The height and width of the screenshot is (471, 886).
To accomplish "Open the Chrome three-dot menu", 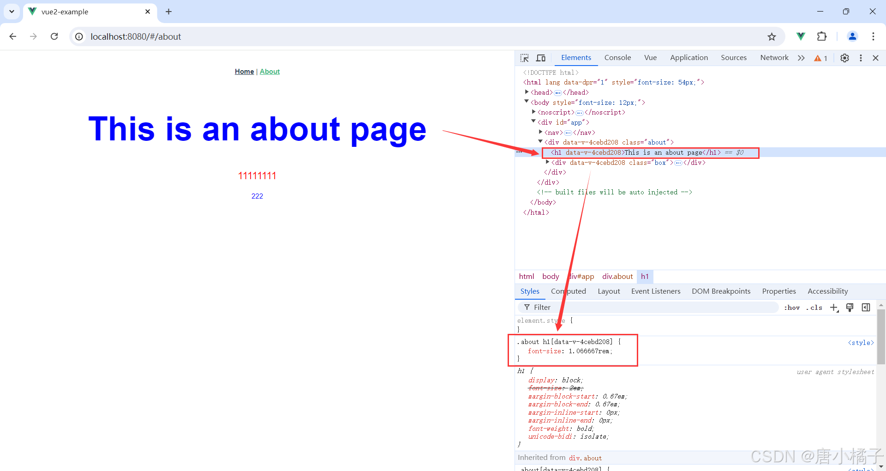I will pos(873,36).
